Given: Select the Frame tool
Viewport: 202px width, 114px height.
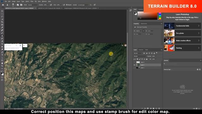Looking at the screenshot, I should click(x=2, y=25).
